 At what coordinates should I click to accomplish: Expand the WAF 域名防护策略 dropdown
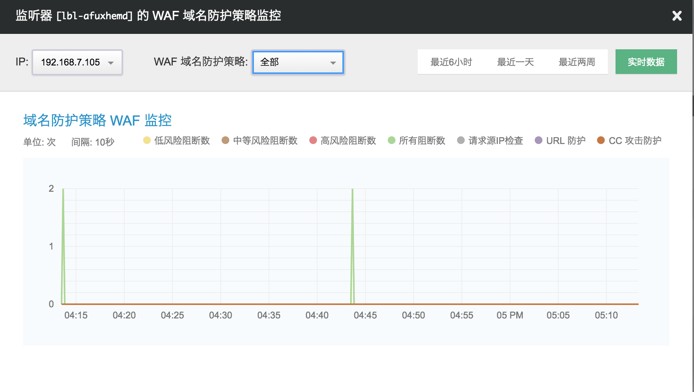[298, 62]
